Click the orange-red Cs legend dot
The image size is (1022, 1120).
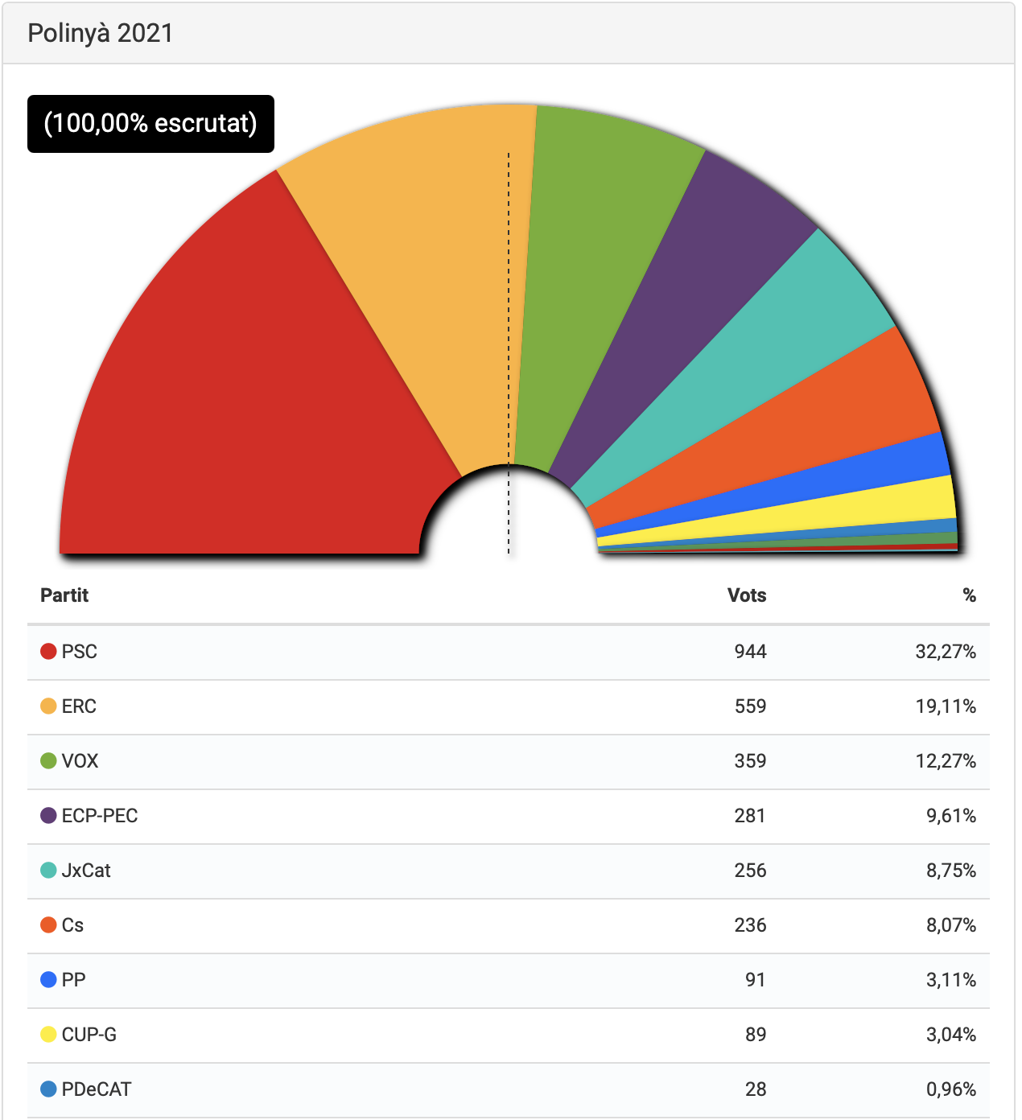[x=48, y=924]
